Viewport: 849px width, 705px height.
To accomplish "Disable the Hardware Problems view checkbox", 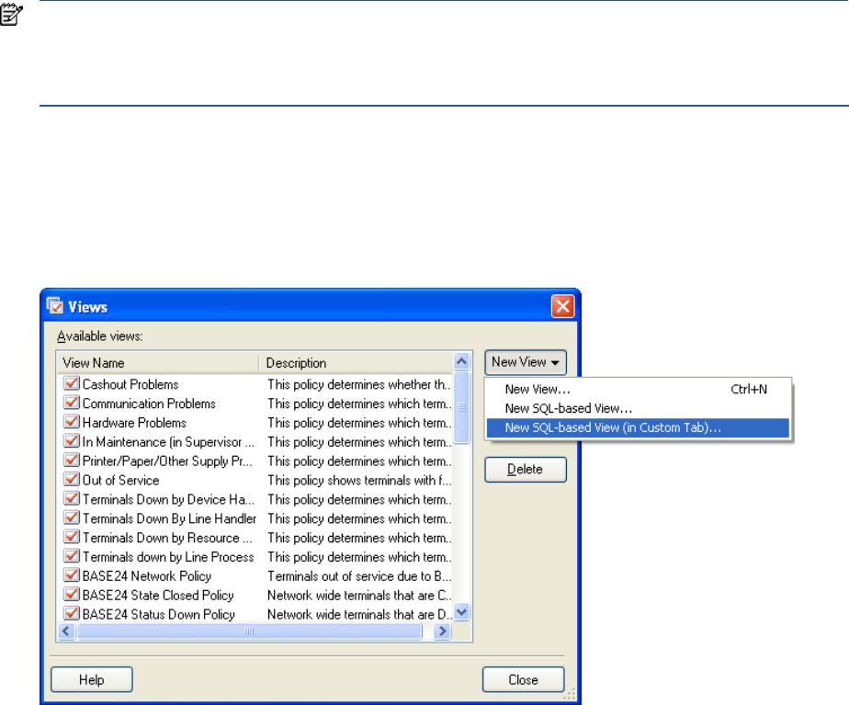I will click(71, 423).
